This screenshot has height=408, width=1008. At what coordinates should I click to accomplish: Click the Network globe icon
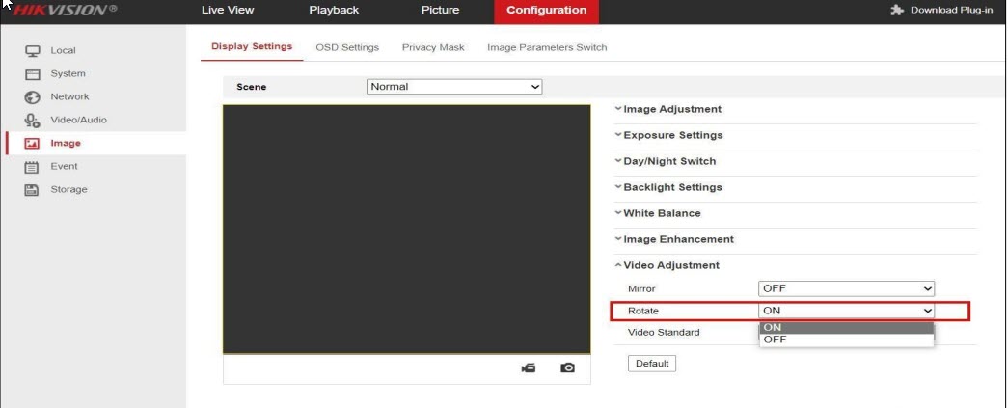coord(31,97)
